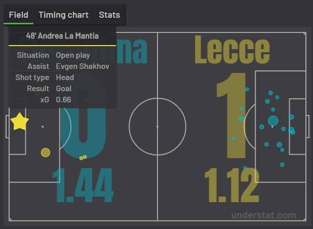Open the Stats tab

click(109, 15)
